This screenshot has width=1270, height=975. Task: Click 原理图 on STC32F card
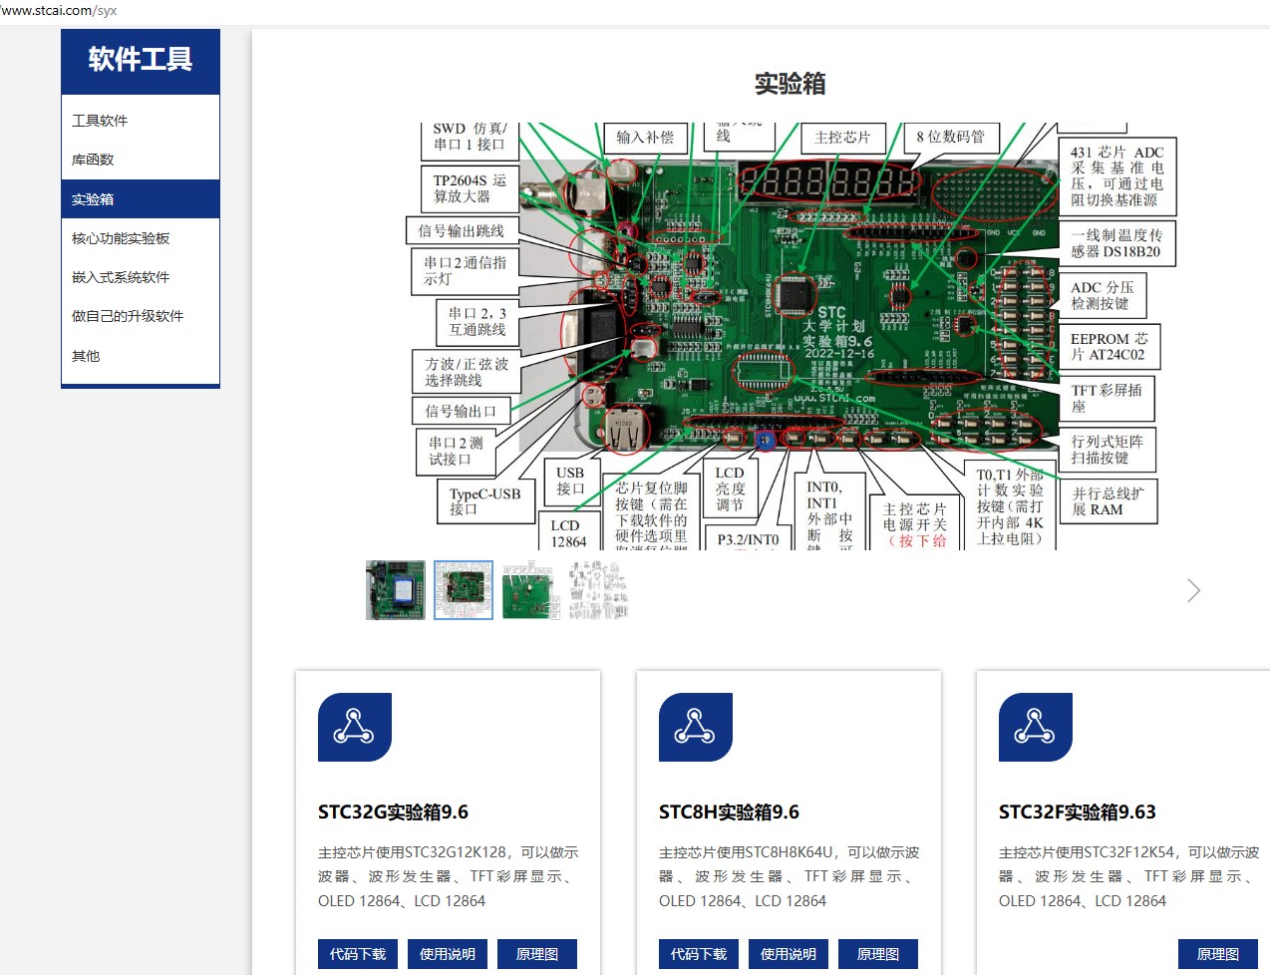tap(1218, 954)
